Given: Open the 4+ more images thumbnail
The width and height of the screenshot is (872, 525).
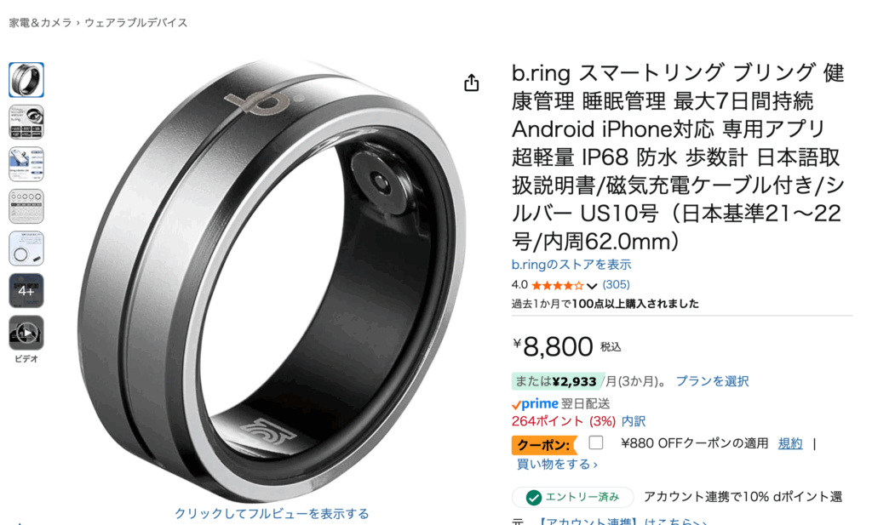Looking at the screenshot, I should coord(26,291).
